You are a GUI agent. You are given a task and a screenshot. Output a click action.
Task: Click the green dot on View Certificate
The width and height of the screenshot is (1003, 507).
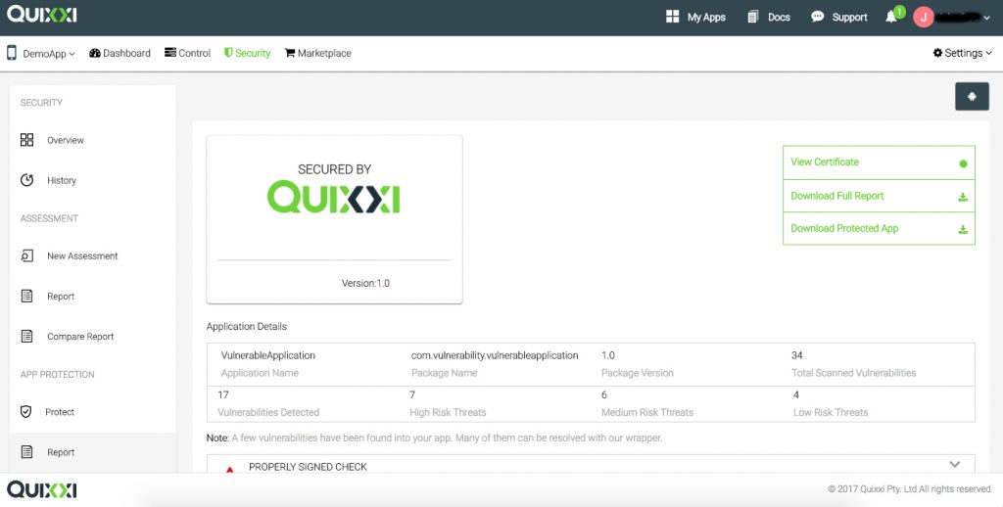pyautogui.click(x=963, y=163)
